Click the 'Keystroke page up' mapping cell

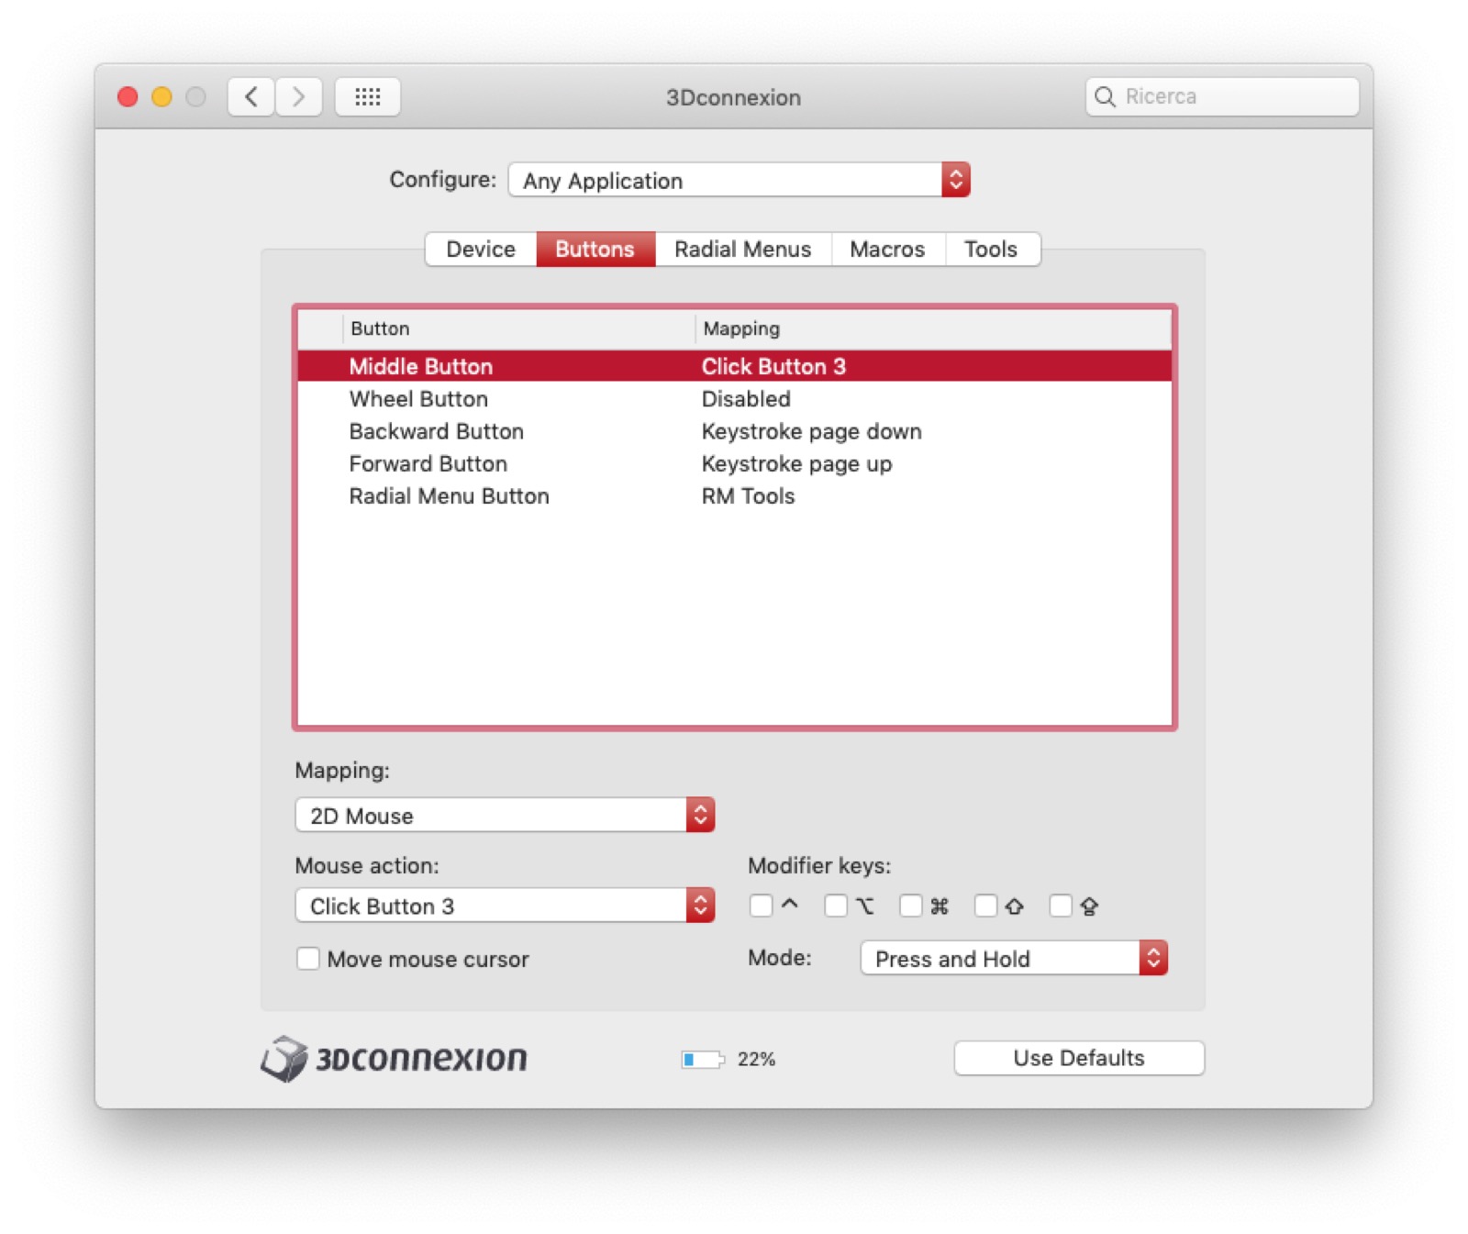pos(796,463)
